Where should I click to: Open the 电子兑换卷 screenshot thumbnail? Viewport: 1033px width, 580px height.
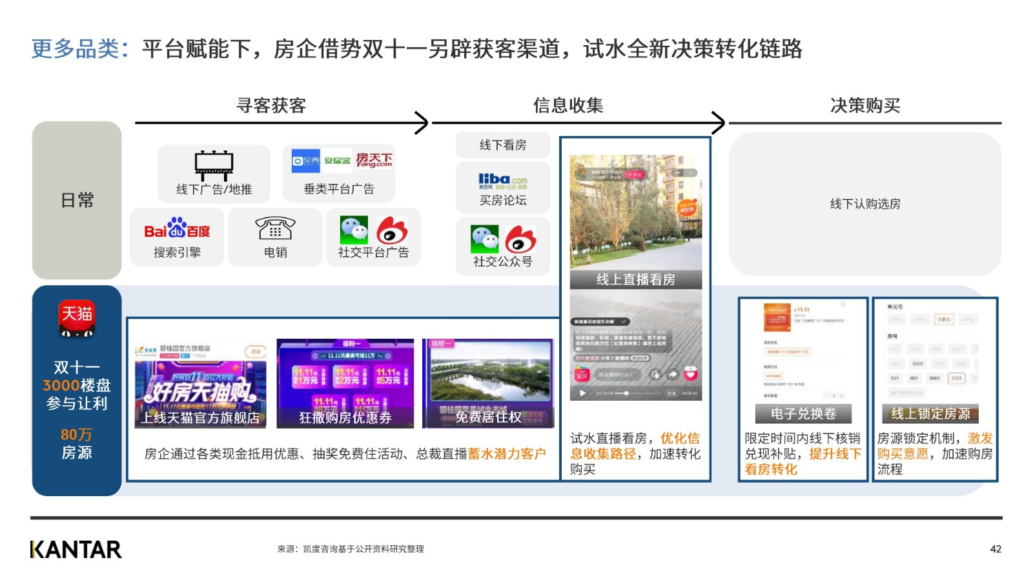click(x=803, y=363)
